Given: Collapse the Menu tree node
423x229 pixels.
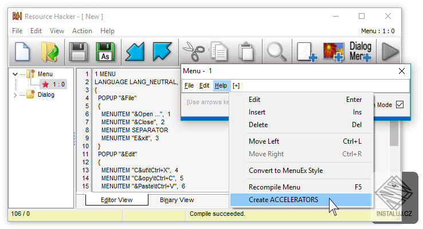Looking at the screenshot, I should click(x=15, y=74).
